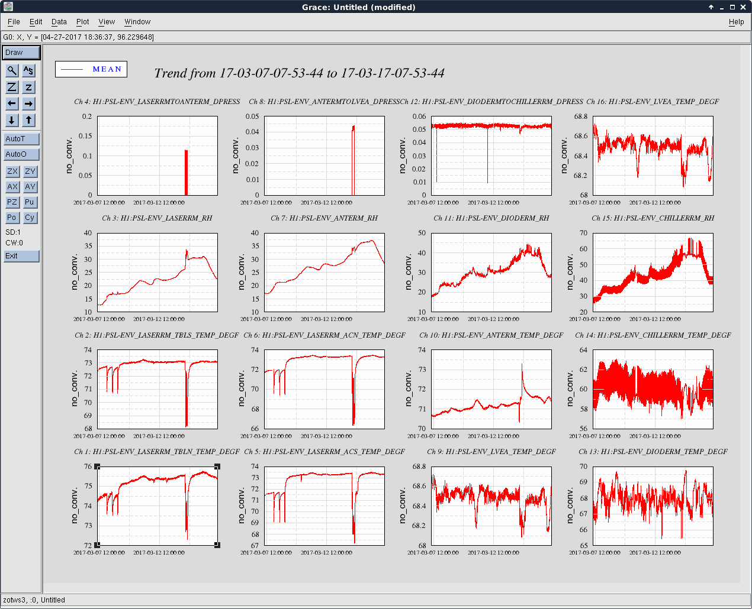Click the Cy cycle stack button
The width and height of the screenshot is (752, 609).
coord(30,218)
